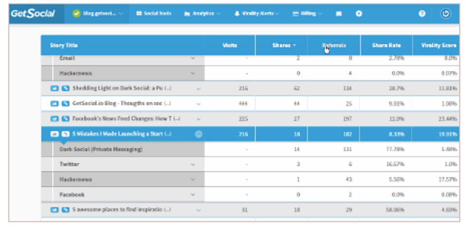
Task: Click the Facebook channel label
Action: (x=72, y=195)
